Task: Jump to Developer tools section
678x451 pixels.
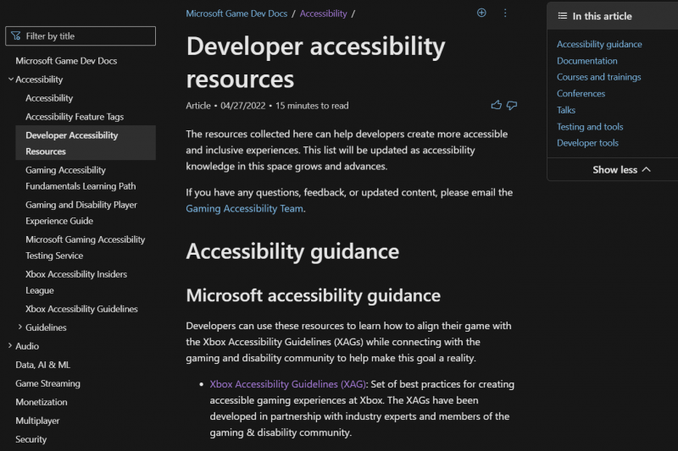Action: [x=587, y=143]
